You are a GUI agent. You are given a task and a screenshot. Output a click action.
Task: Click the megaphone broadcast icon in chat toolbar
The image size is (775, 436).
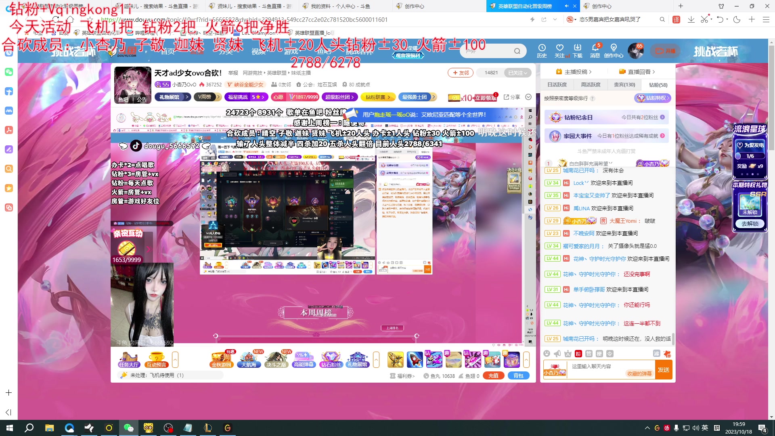557,354
